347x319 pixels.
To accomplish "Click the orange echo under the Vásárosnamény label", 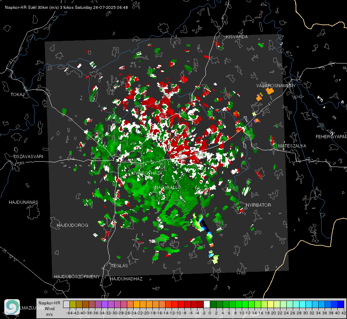I will pyautogui.click(x=270, y=91).
